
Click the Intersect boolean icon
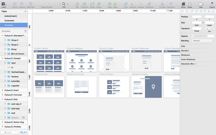141,4
